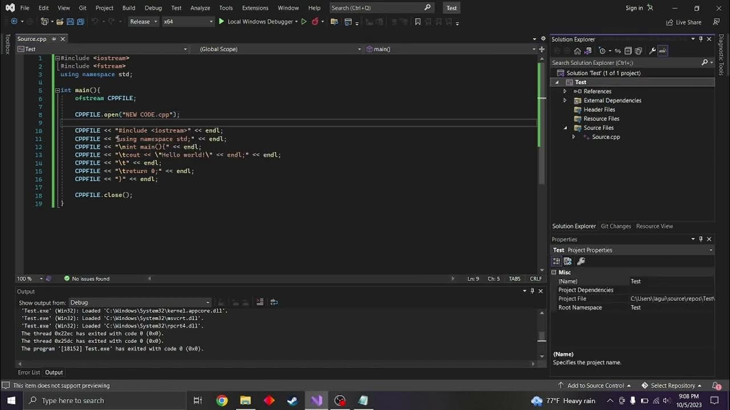Click the Show All Files icon in Solution Explorer

tap(638, 51)
